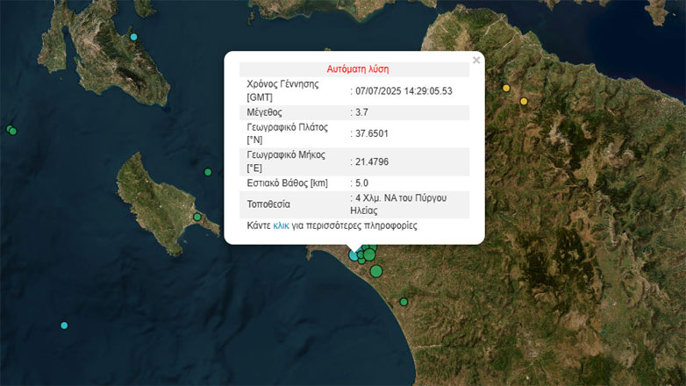Open the 'κλικ' link for more information
The width and height of the screenshot is (686, 386).
(x=281, y=225)
